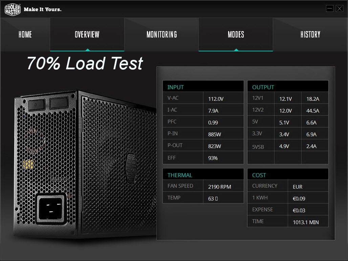Select the 3.3V rail current 6.9A
Viewport: 348px width, 261px height.
311,134
